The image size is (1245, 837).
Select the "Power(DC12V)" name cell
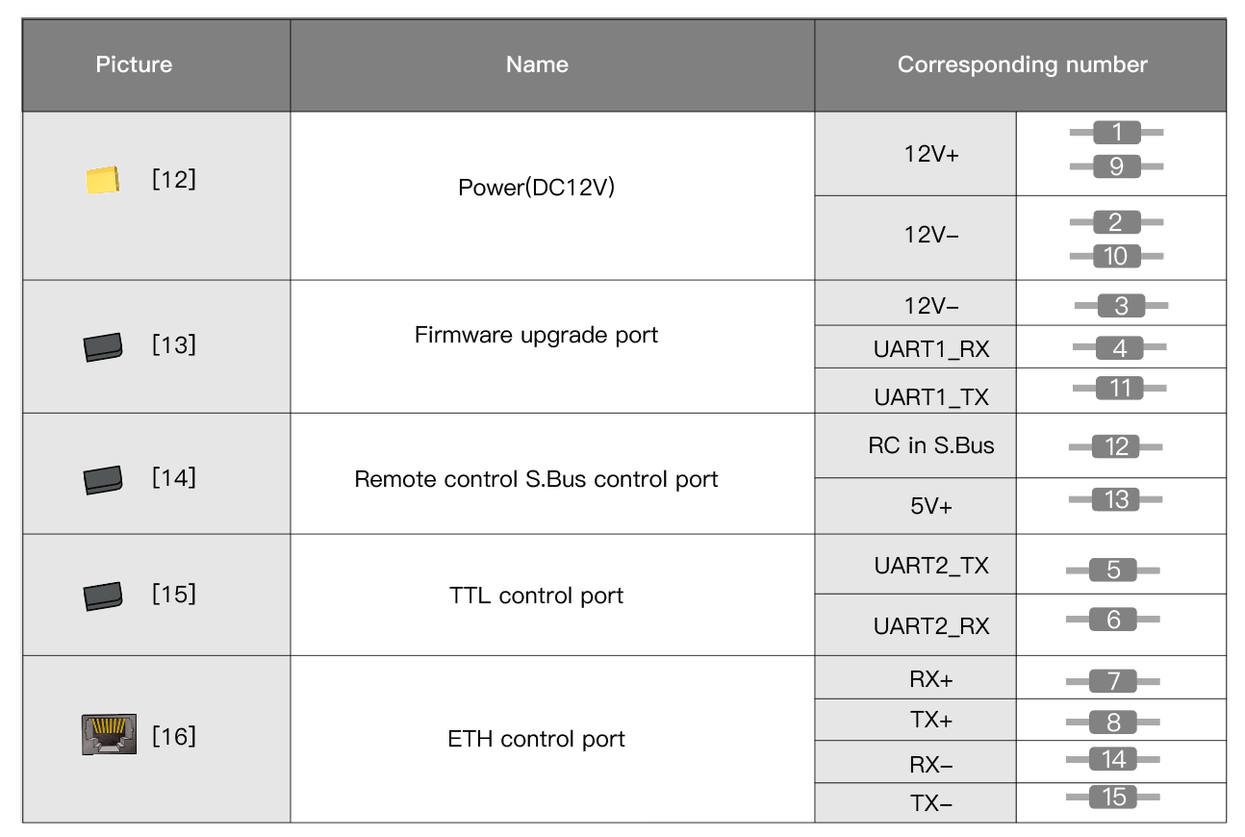[536, 187]
